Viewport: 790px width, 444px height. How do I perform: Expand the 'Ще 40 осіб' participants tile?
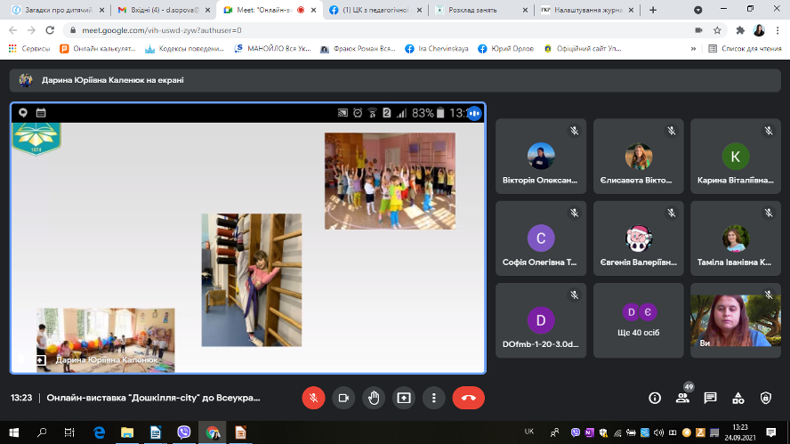(639, 319)
